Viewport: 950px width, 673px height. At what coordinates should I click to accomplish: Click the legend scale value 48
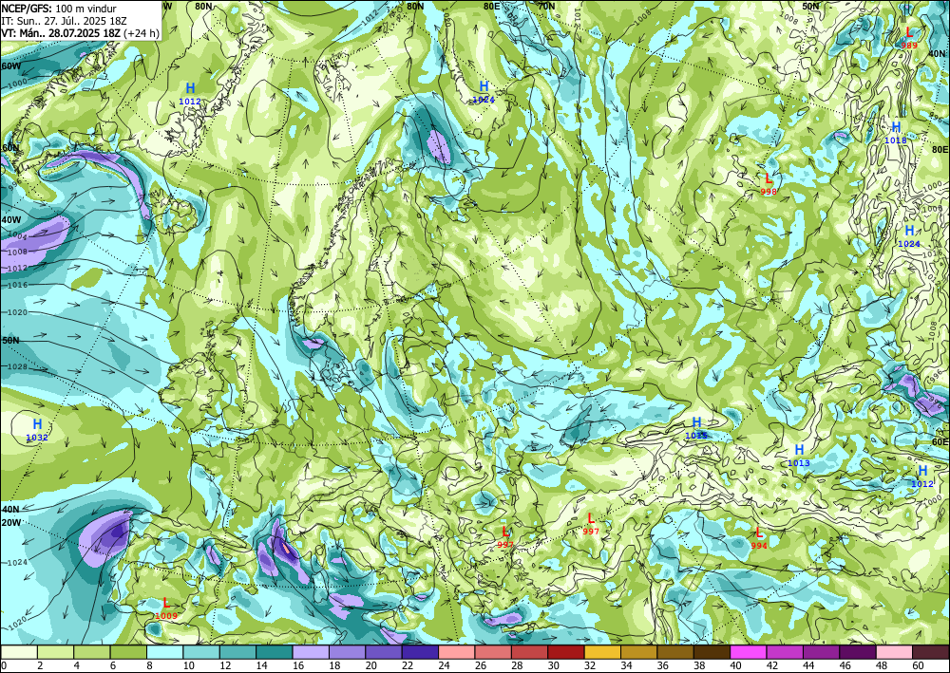tap(882, 666)
